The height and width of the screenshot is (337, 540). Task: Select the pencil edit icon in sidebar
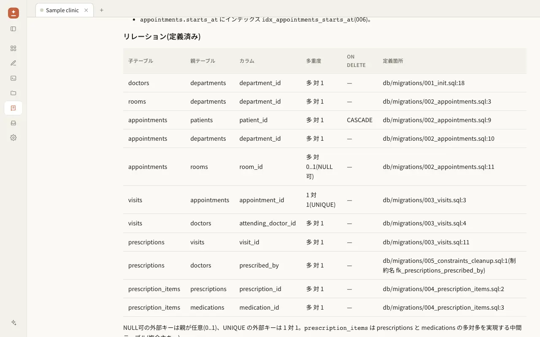[x=13, y=63]
